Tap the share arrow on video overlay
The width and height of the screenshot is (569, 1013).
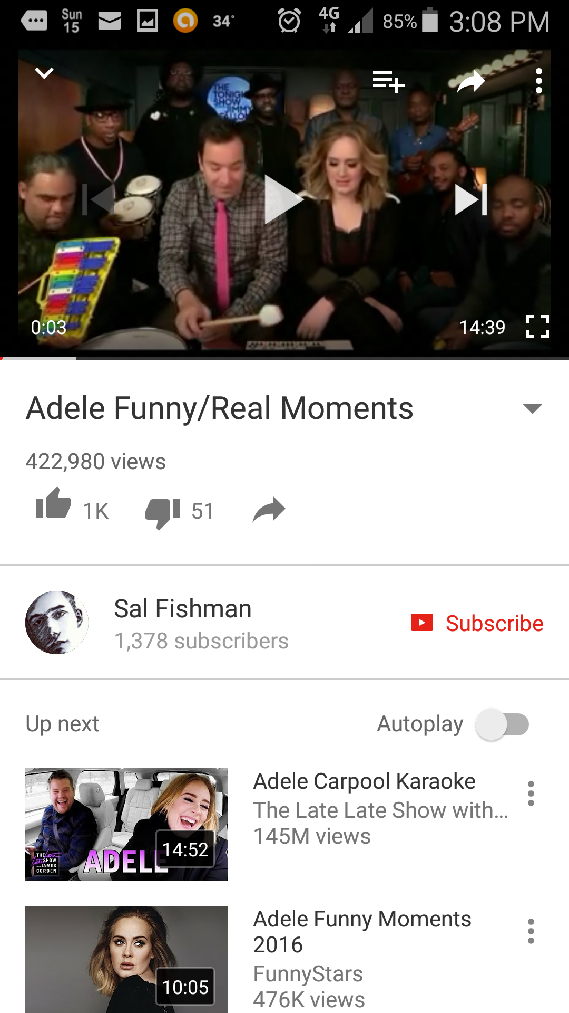[x=471, y=81]
